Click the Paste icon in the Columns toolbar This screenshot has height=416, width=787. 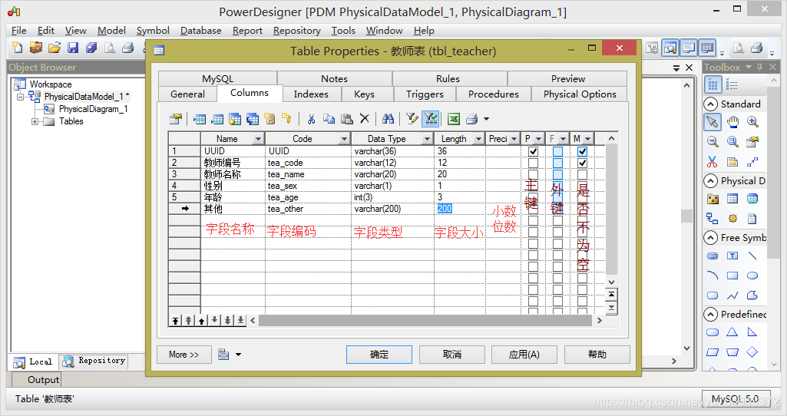point(347,119)
